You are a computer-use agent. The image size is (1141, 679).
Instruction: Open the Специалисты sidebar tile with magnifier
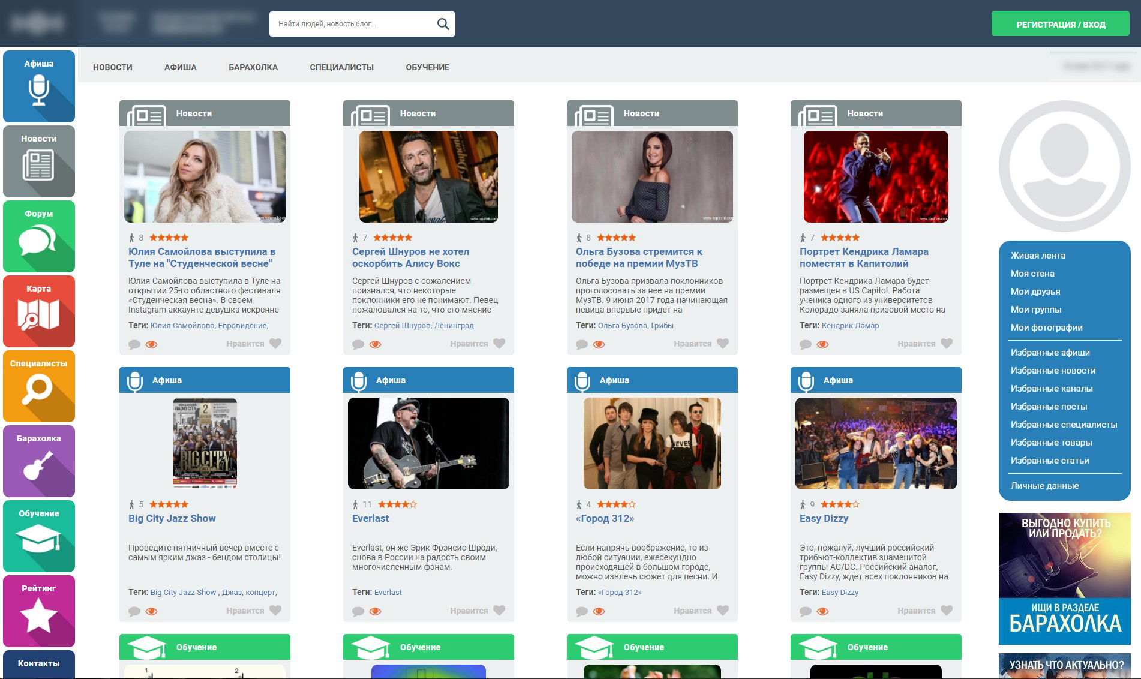point(39,386)
